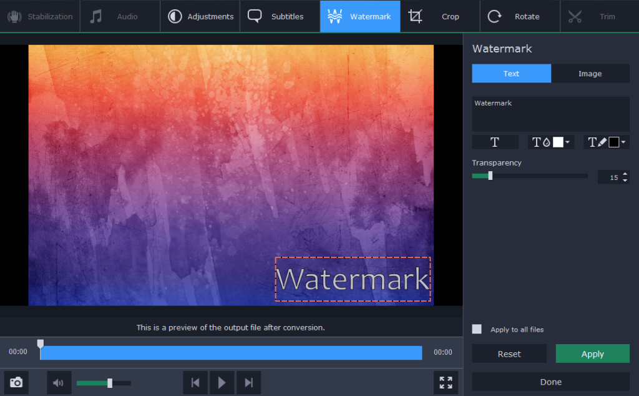Take a snapshot with the camera button
The width and height of the screenshot is (639, 396).
pyautogui.click(x=16, y=382)
